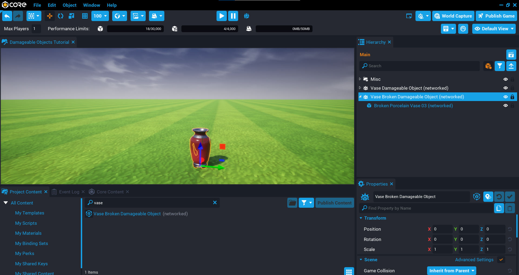
Task: Click the Play button to start preview
Action: pos(221,16)
